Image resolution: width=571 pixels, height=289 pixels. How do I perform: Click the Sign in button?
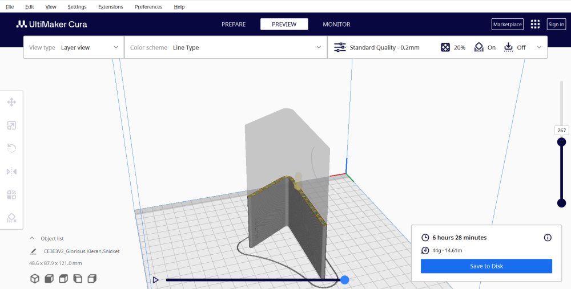[x=556, y=25]
